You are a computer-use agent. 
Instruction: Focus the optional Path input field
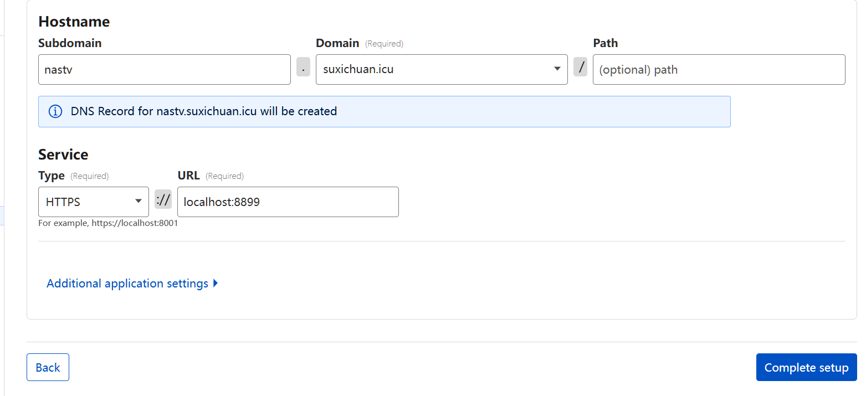point(719,69)
